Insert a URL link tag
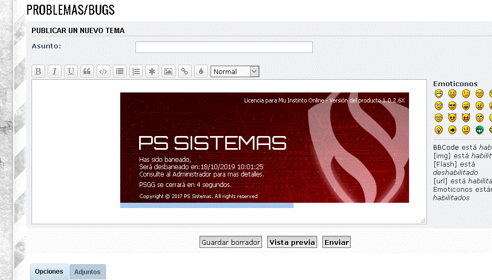 point(184,72)
